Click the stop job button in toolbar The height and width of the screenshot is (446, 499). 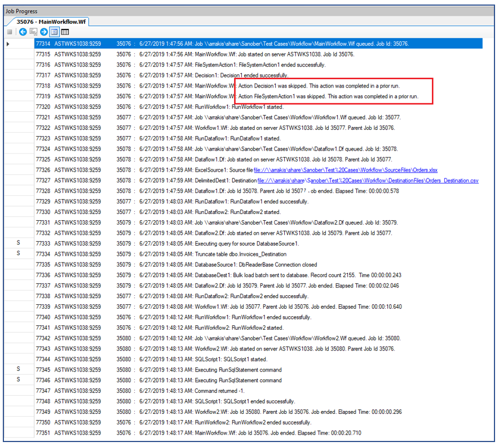point(10,32)
